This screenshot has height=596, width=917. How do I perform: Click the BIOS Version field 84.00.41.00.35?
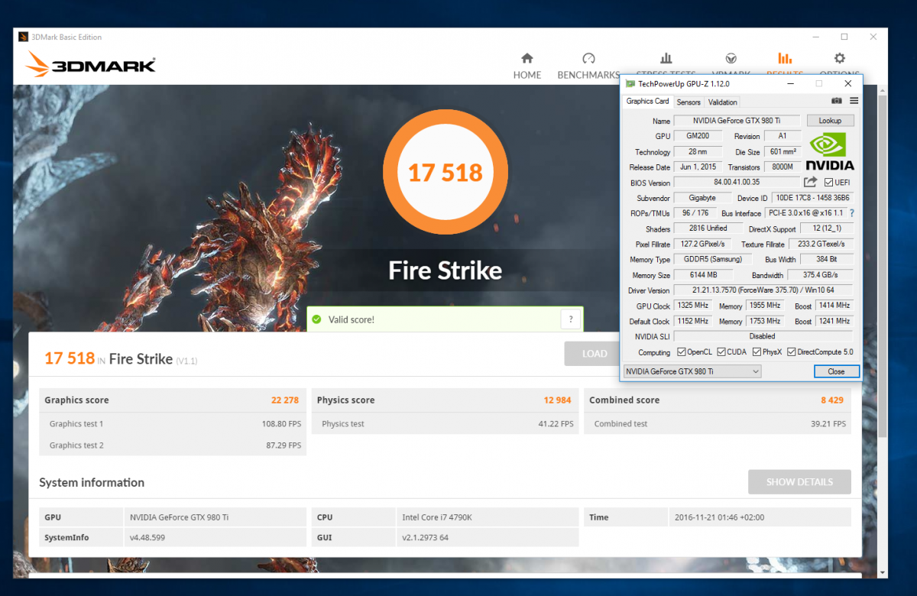tap(737, 183)
